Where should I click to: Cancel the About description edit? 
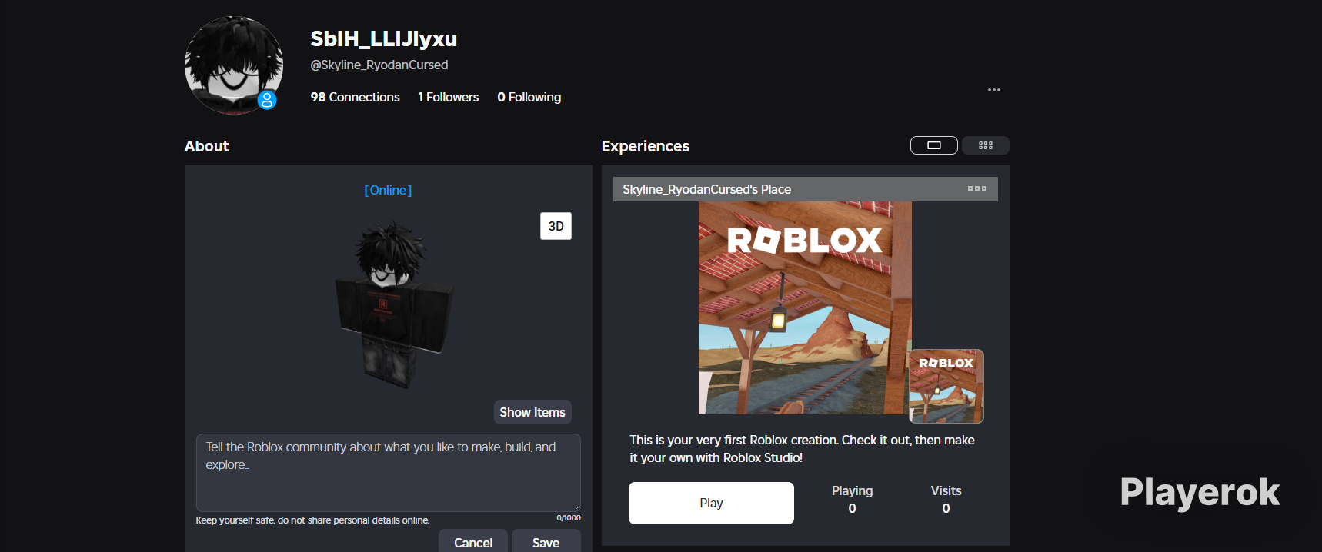(x=473, y=541)
